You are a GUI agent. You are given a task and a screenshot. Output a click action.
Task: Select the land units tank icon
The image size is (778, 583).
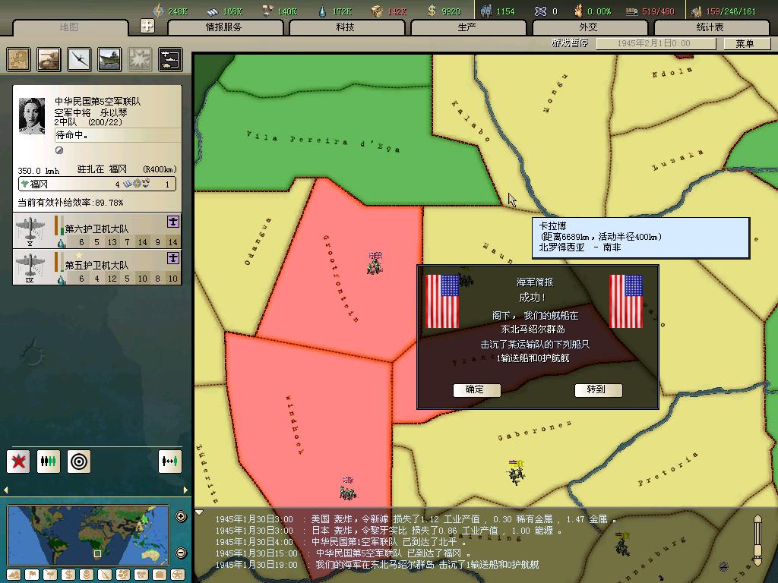[49, 59]
